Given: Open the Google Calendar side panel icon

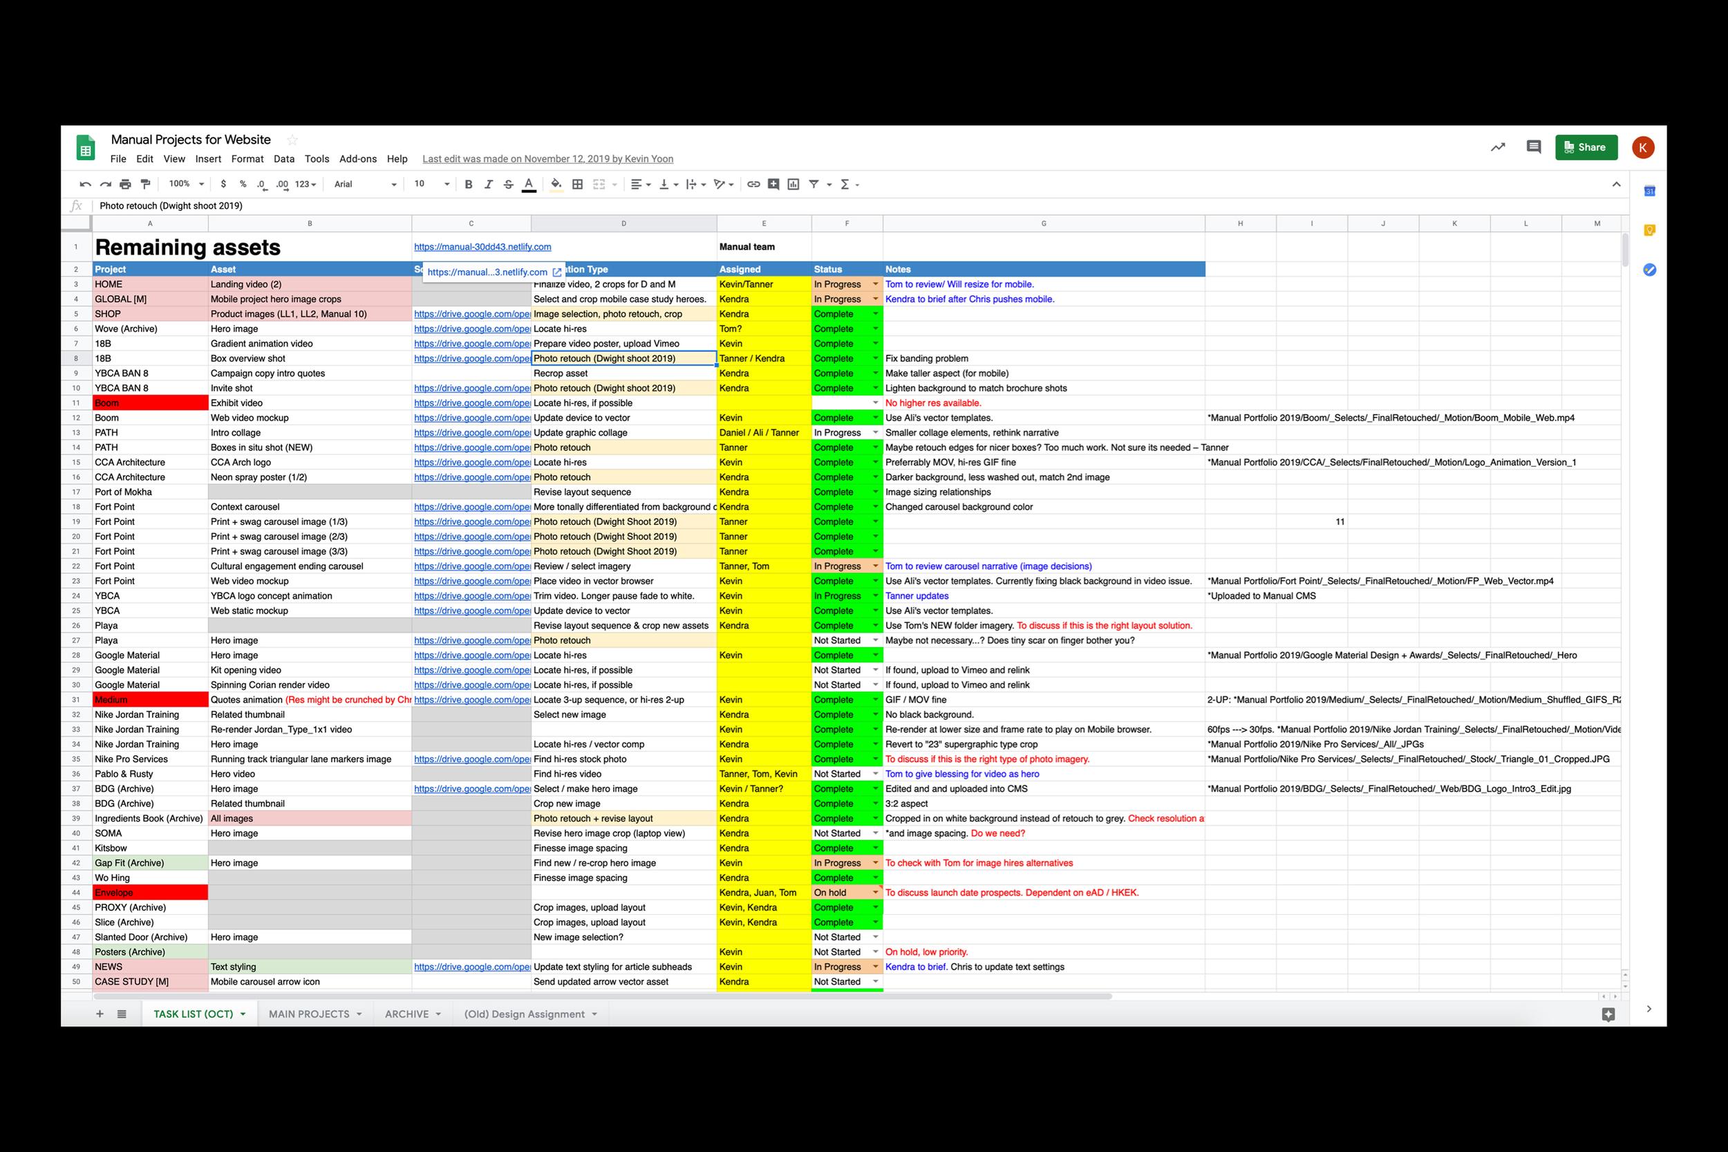Looking at the screenshot, I should [x=1649, y=191].
